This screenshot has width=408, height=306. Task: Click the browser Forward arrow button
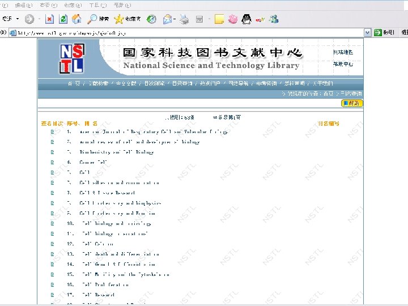click(29, 19)
